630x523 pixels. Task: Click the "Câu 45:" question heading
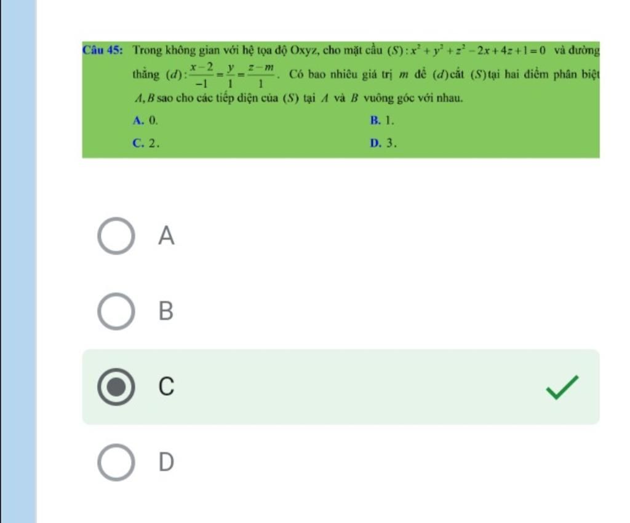(x=104, y=50)
